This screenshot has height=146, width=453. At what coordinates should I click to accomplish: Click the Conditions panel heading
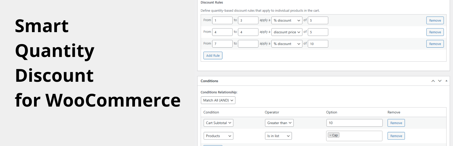point(209,81)
